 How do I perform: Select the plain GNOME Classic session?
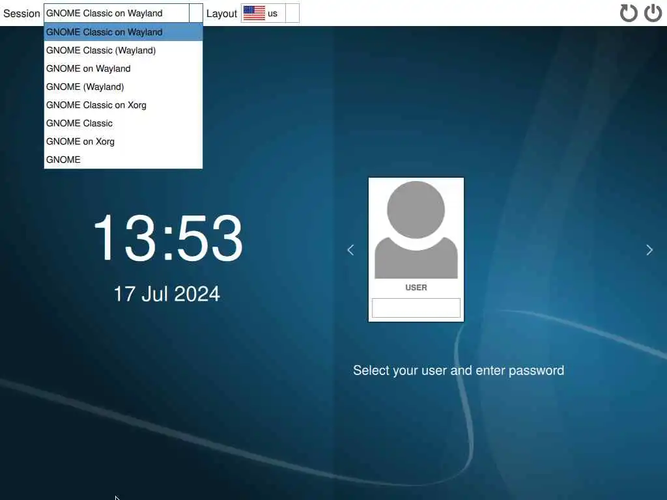point(123,123)
